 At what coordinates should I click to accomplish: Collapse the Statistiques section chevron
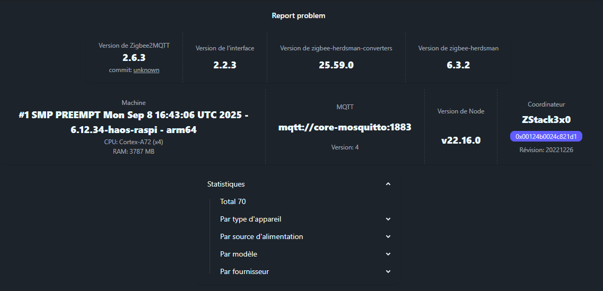point(388,184)
